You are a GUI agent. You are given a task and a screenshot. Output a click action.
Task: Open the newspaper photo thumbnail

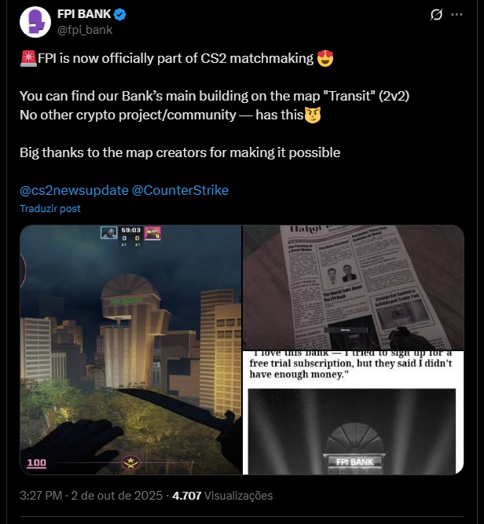(x=354, y=288)
